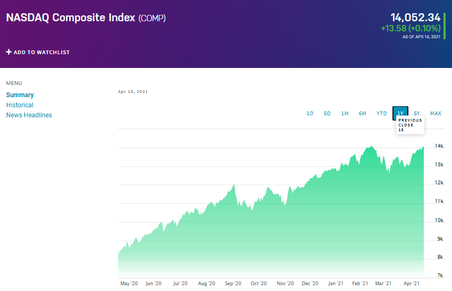Click the Oct '20 x-axis label
452x291 pixels.
258,284
